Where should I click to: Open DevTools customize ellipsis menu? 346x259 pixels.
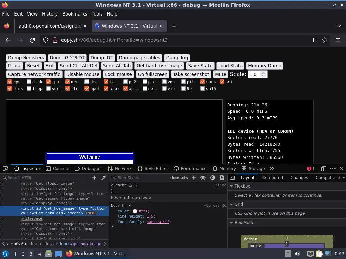click(333, 169)
